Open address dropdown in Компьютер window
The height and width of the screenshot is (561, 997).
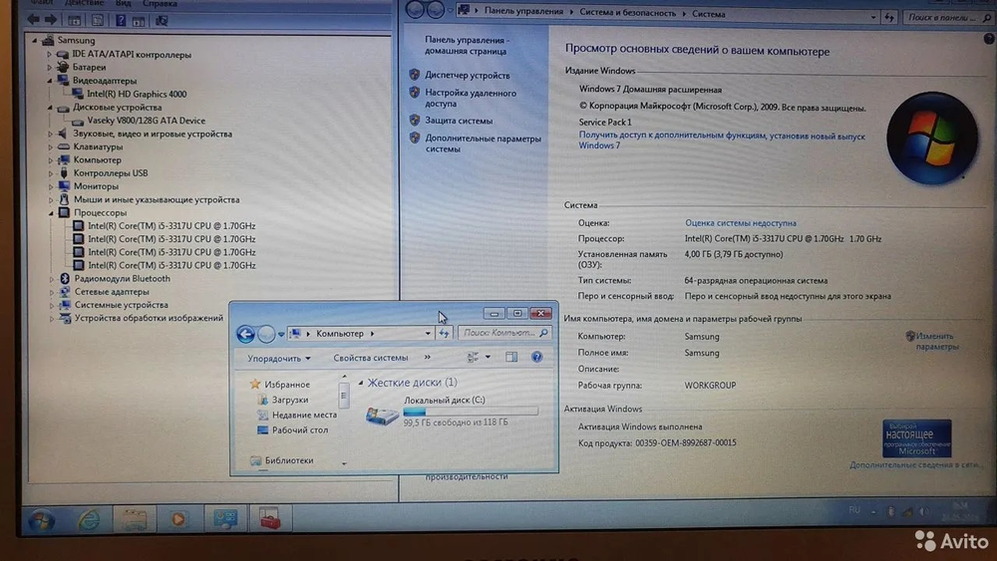pos(428,333)
